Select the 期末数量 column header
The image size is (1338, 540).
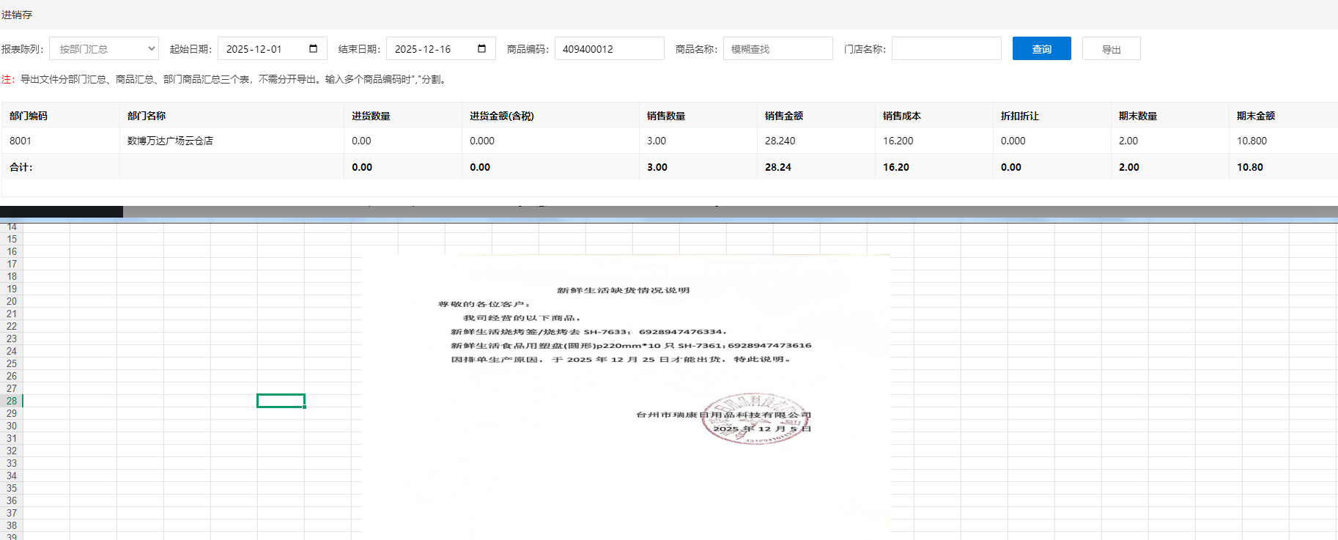click(x=1138, y=116)
